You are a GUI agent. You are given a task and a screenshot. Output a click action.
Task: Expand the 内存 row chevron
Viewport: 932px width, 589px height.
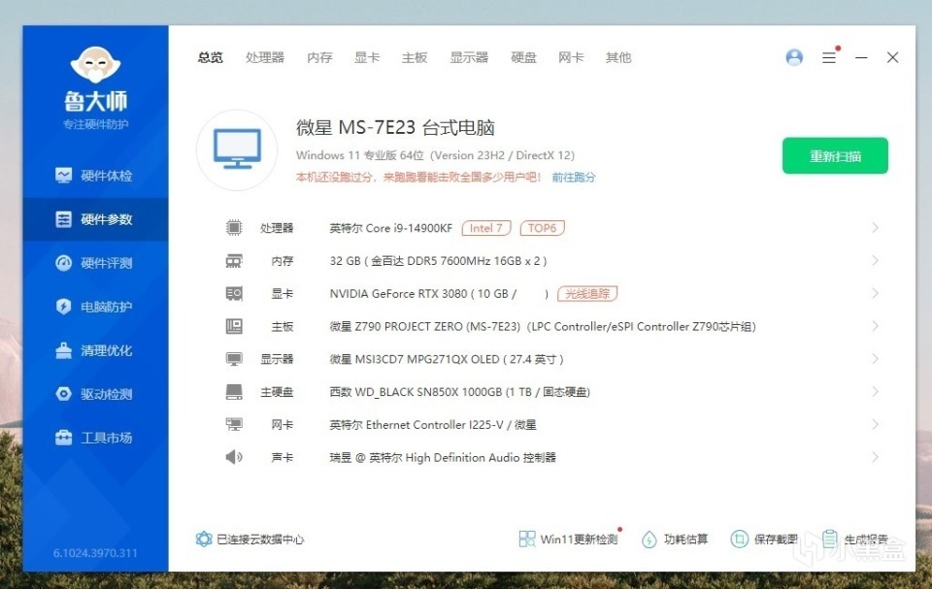pyautogui.click(x=875, y=260)
